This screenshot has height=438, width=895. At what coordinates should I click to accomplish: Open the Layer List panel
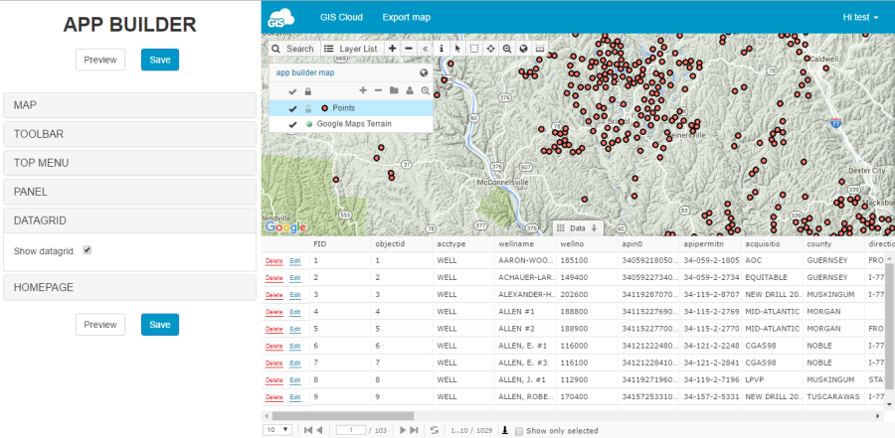pyautogui.click(x=350, y=49)
